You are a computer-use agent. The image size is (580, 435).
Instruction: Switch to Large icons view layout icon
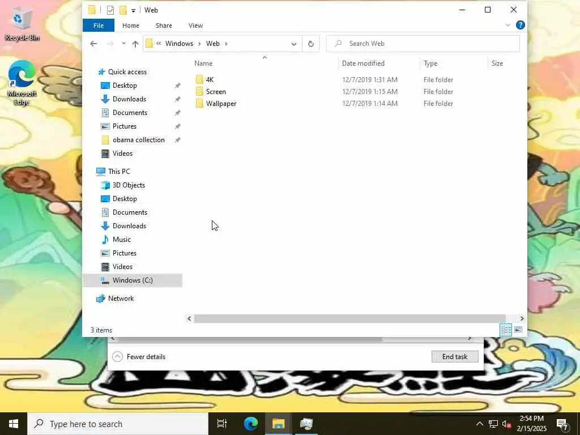[518, 330]
